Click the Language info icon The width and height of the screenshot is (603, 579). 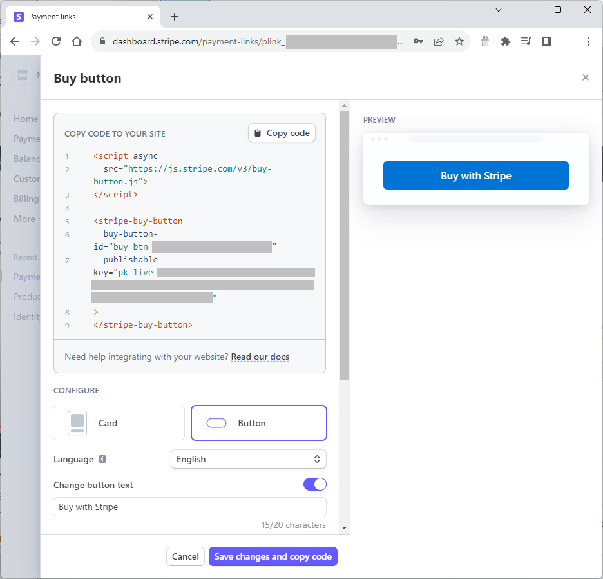tap(102, 460)
